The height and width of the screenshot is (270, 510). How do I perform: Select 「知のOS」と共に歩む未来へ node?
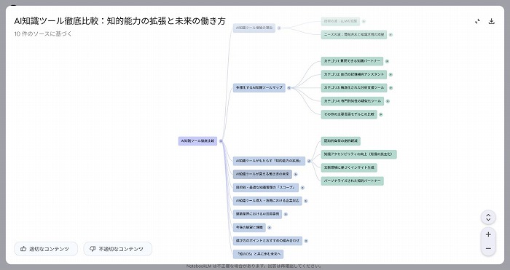pyautogui.click(x=258, y=254)
